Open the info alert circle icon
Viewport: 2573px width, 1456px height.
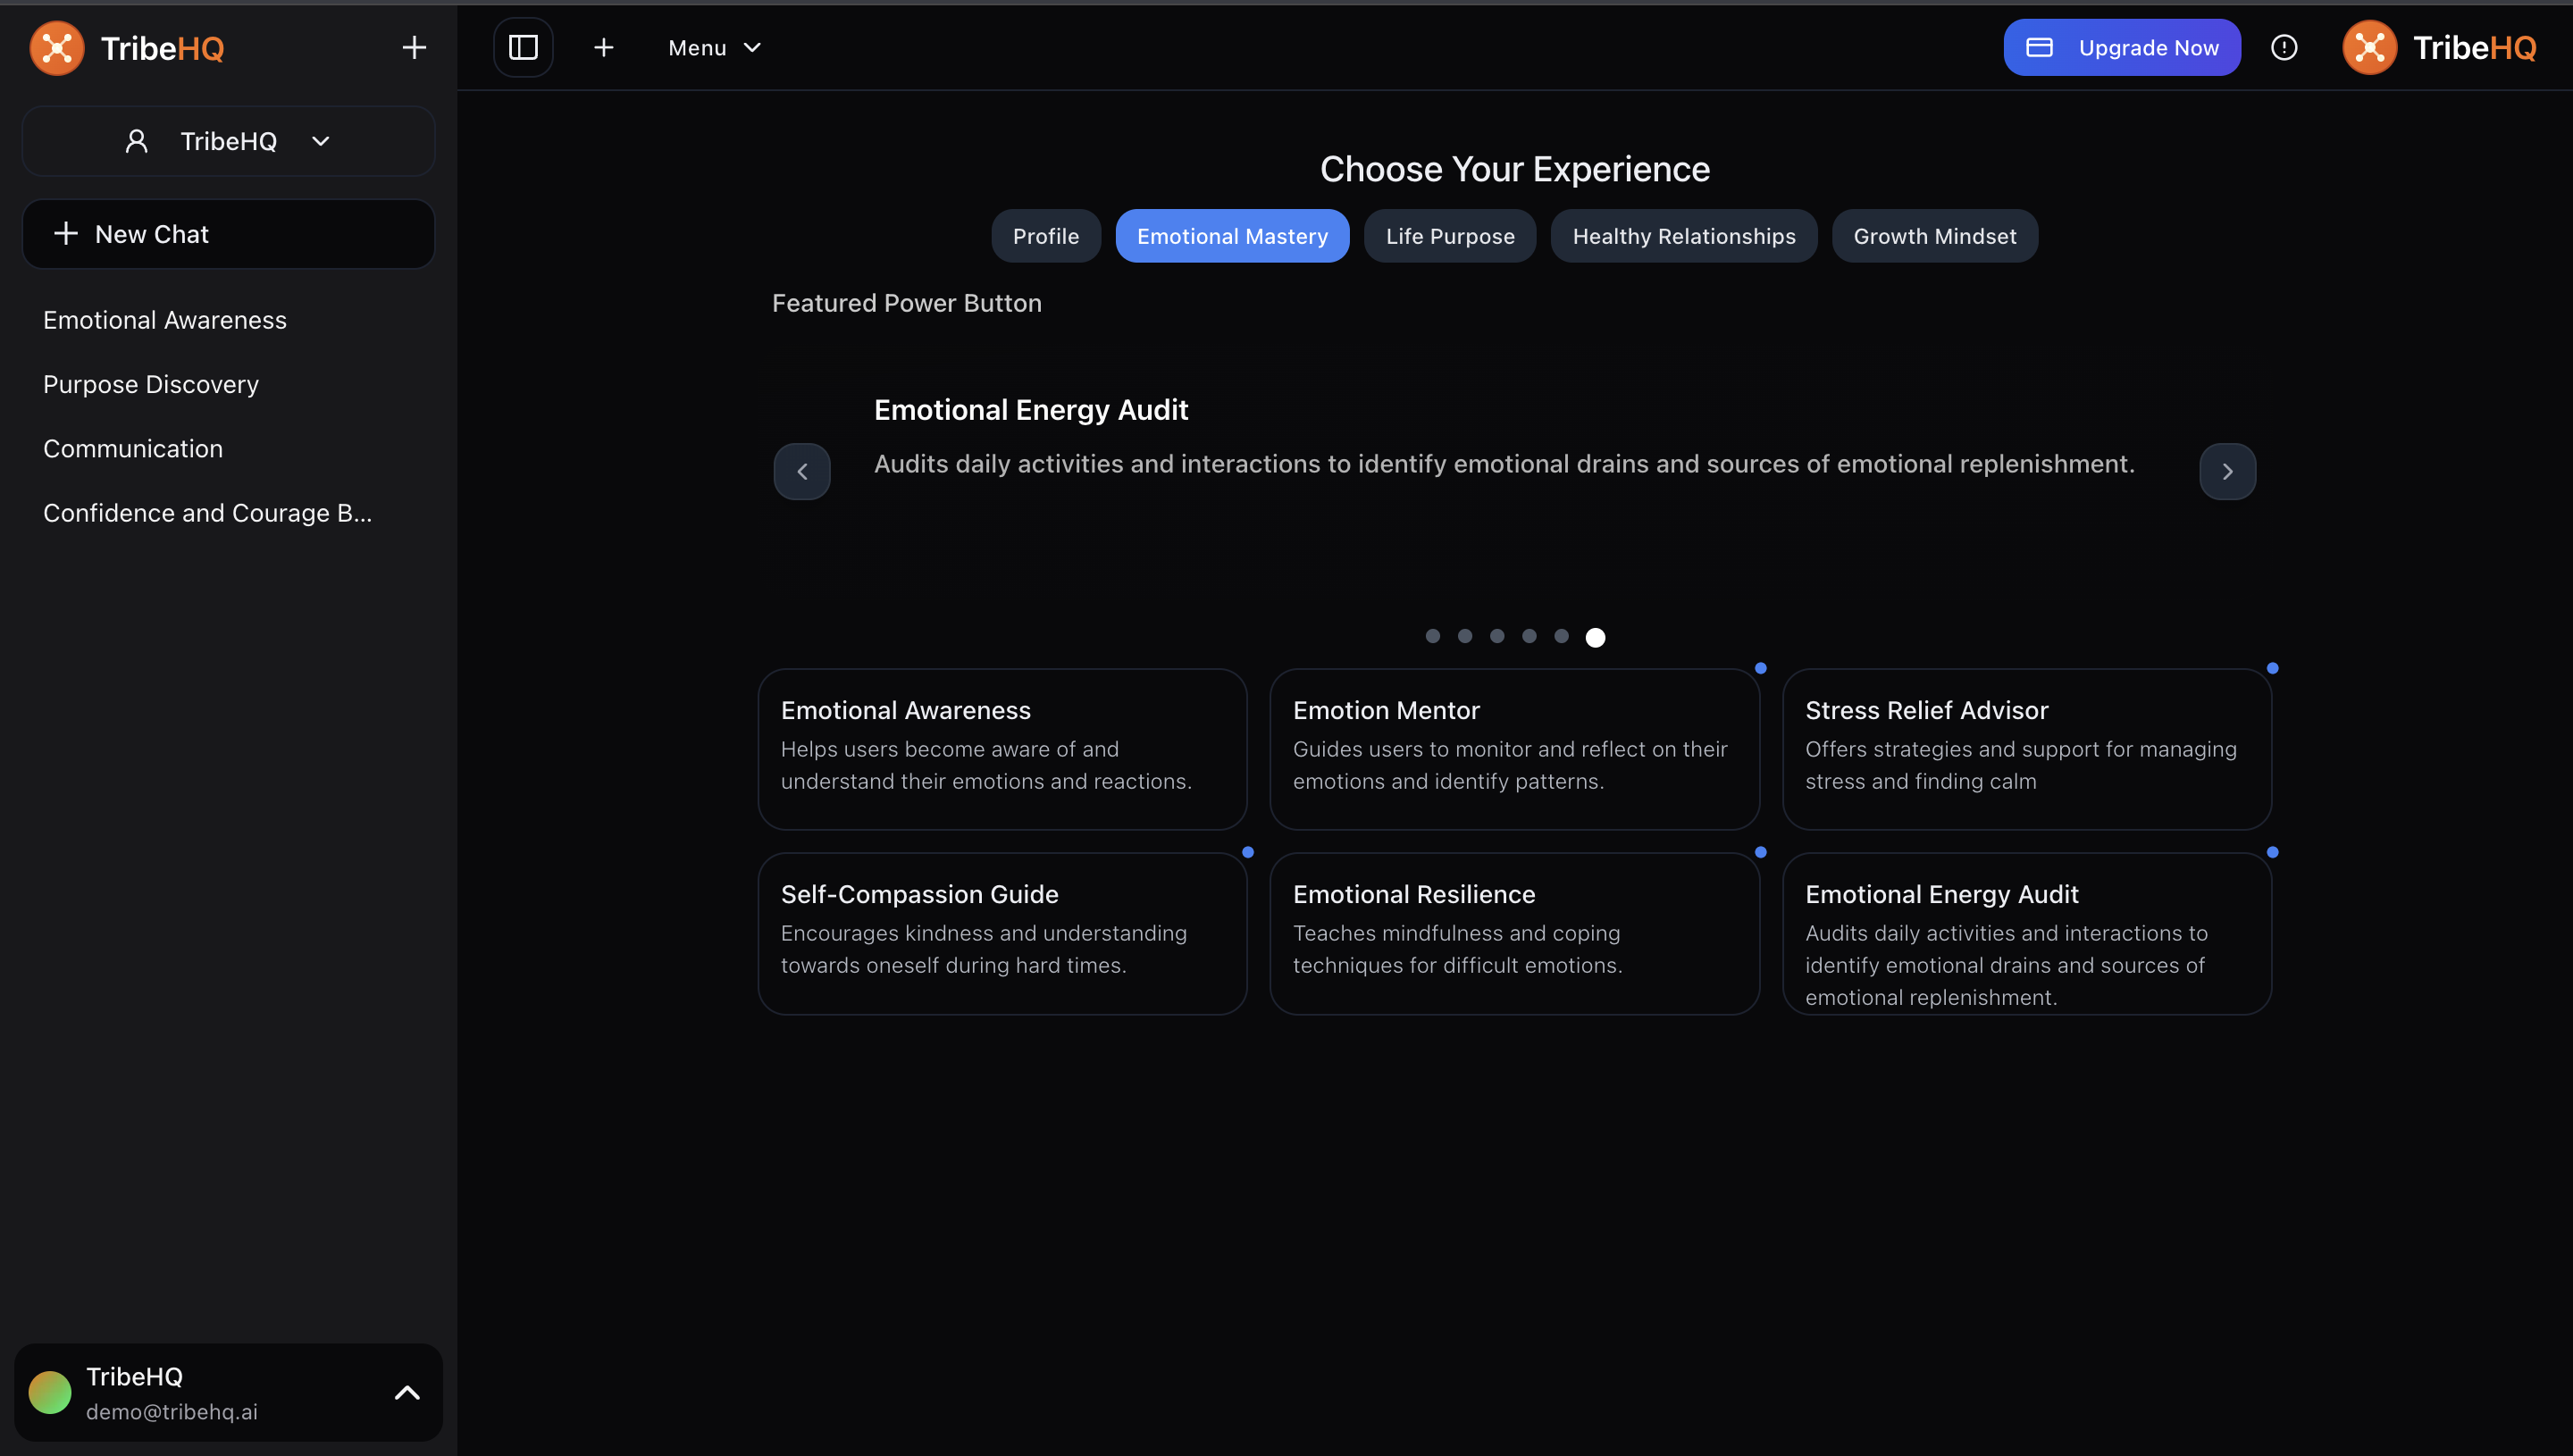[x=2283, y=47]
